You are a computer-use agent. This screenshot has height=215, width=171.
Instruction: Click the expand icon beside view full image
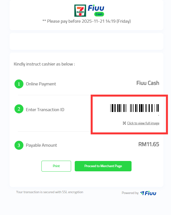point(124,123)
